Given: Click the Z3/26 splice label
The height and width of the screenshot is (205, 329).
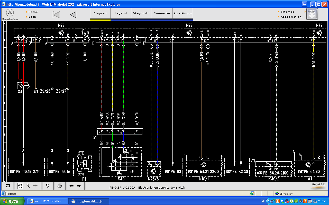Looking at the screenshot, I should 45,91.
